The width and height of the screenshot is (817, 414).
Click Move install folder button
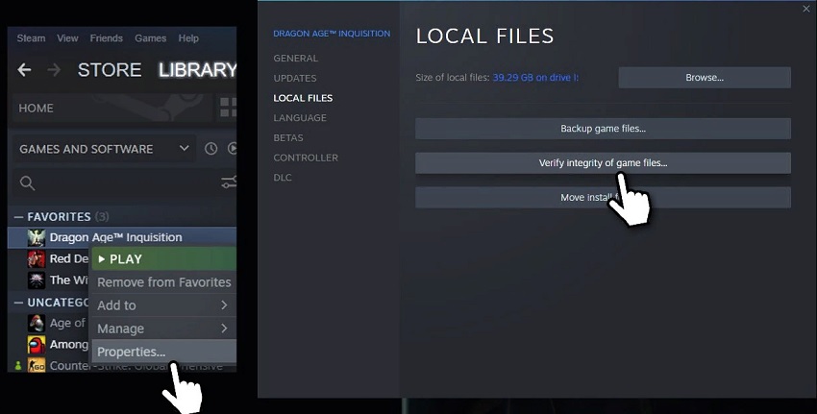click(603, 197)
